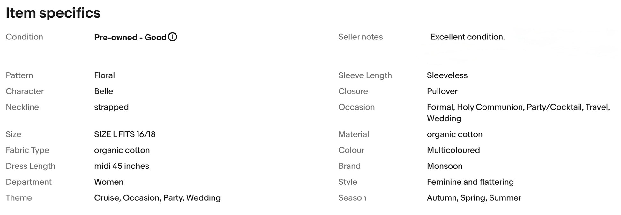Click the Fabric Type label

pos(27,150)
